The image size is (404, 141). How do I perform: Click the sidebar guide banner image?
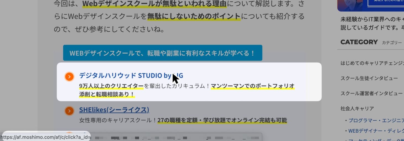click(370, 5)
